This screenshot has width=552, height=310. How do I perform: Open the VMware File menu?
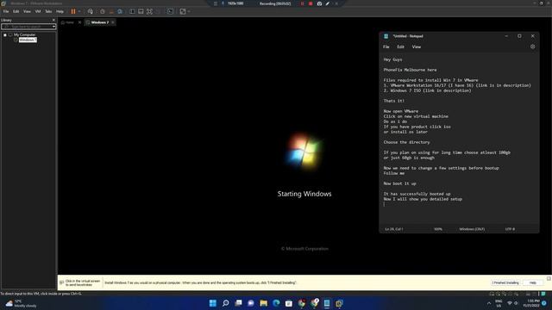[6, 11]
